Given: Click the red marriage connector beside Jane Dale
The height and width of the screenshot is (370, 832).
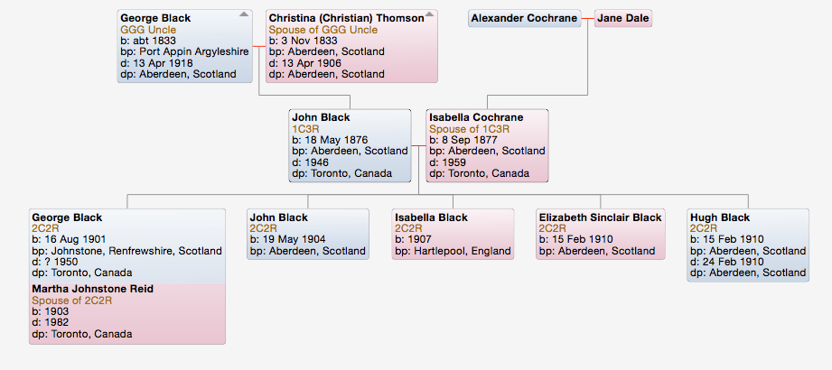Looking at the screenshot, I should pyautogui.click(x=588, y=18).
